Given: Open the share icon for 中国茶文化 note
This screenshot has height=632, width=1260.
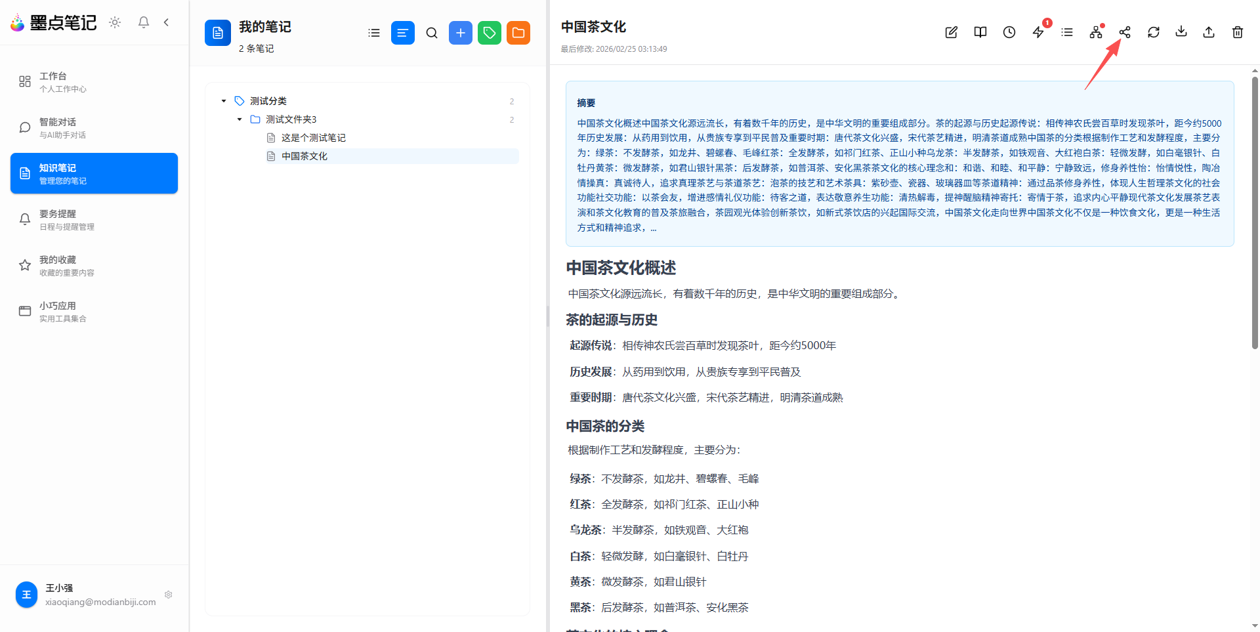Looking at the screenshot, I should point(1124,32).
